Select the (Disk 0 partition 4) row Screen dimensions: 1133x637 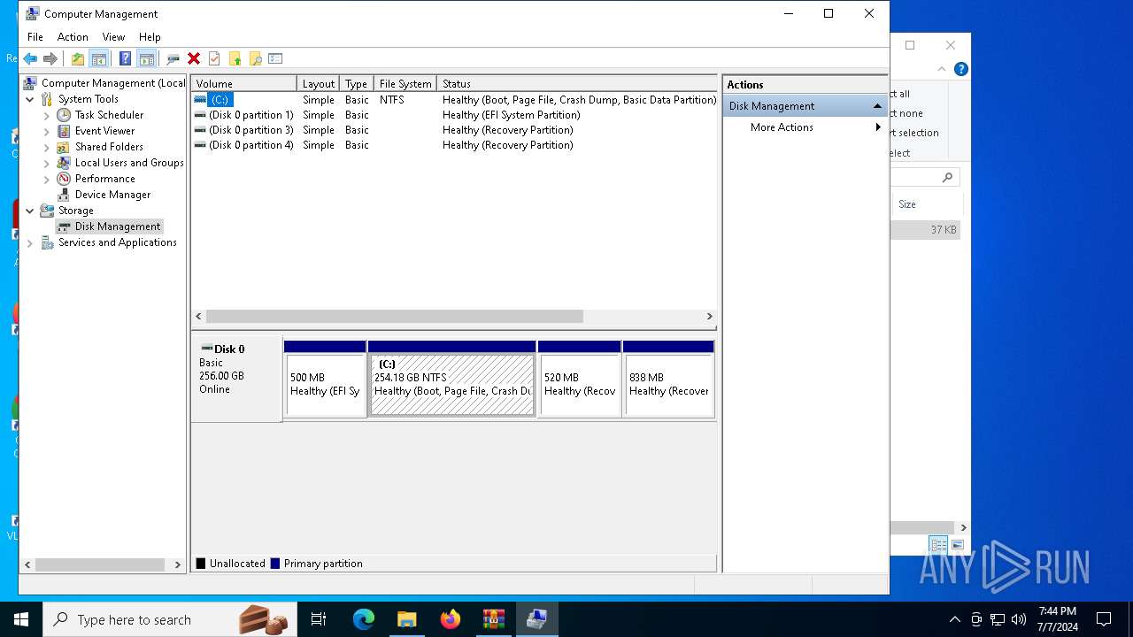[454, 145]
